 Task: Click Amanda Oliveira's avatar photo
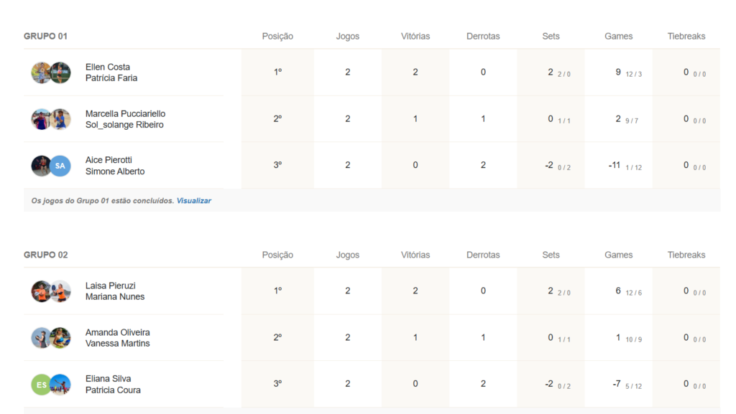point(41,338)
